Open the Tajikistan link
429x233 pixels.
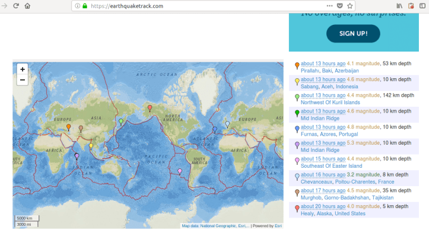click(x=383, y=197)
